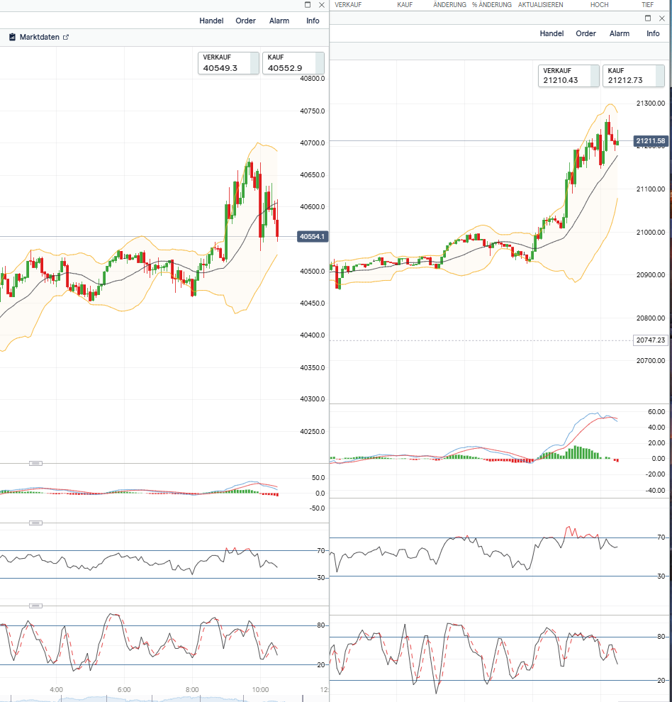Sort by VERKAUF column header
The image size is (672, 702).
pos(348,5)
